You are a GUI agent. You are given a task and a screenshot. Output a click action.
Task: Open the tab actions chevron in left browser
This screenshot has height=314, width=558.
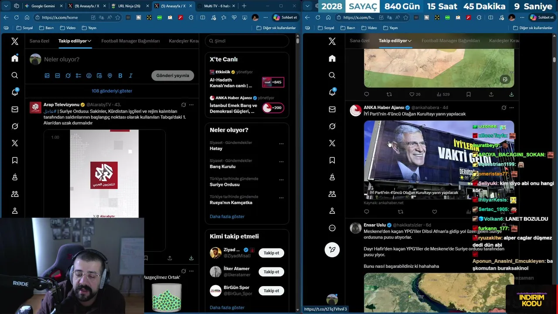tap(6, 6)
